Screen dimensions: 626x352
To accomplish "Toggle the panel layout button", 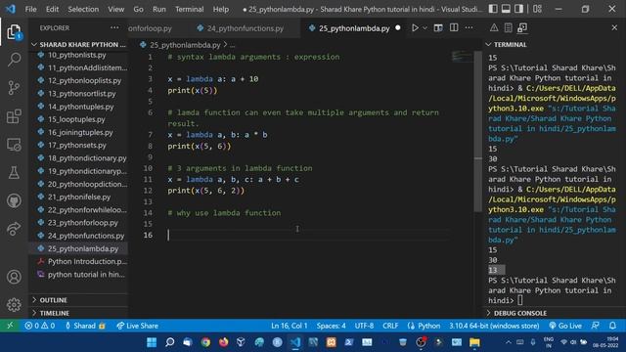I will [x=506, y=9].
